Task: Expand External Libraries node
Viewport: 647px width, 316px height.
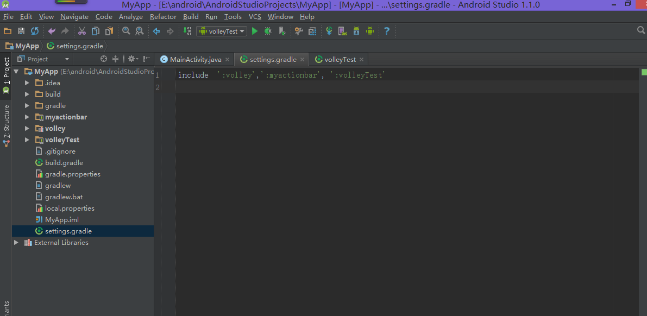Action: (x=16, y=243)
